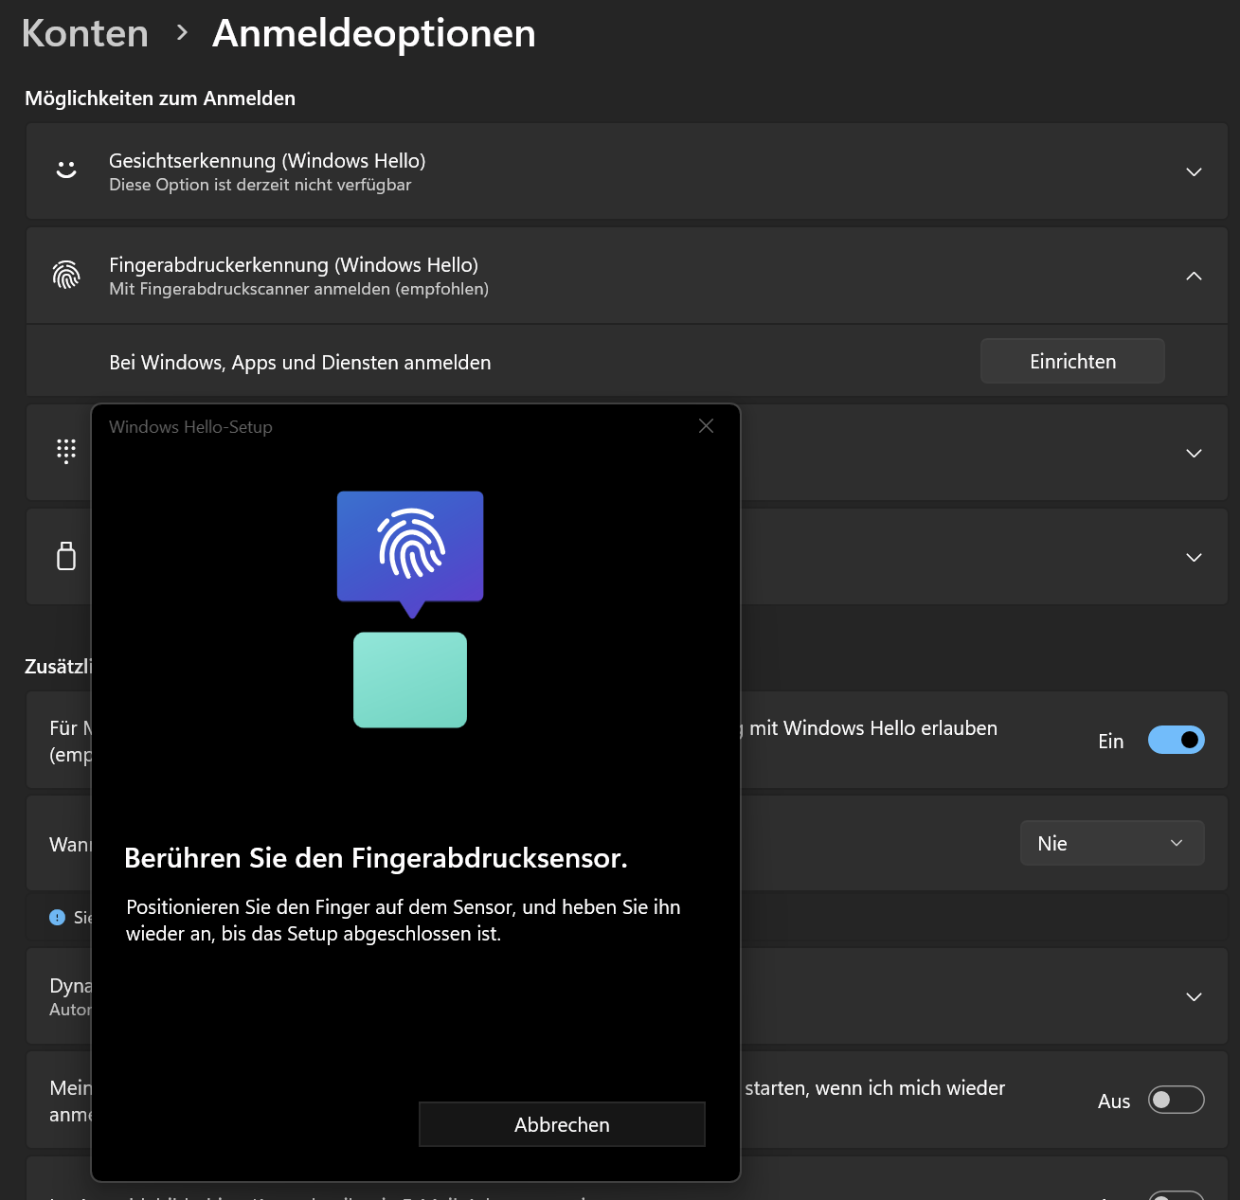Click 'Möglichkeiten zum Anmelden' heading
This screenshot has width=1240, height=1200.
pos(160,99)
